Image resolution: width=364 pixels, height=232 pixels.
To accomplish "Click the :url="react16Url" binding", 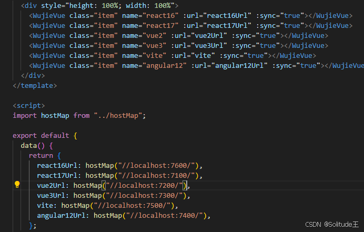I will coord(217,16).
